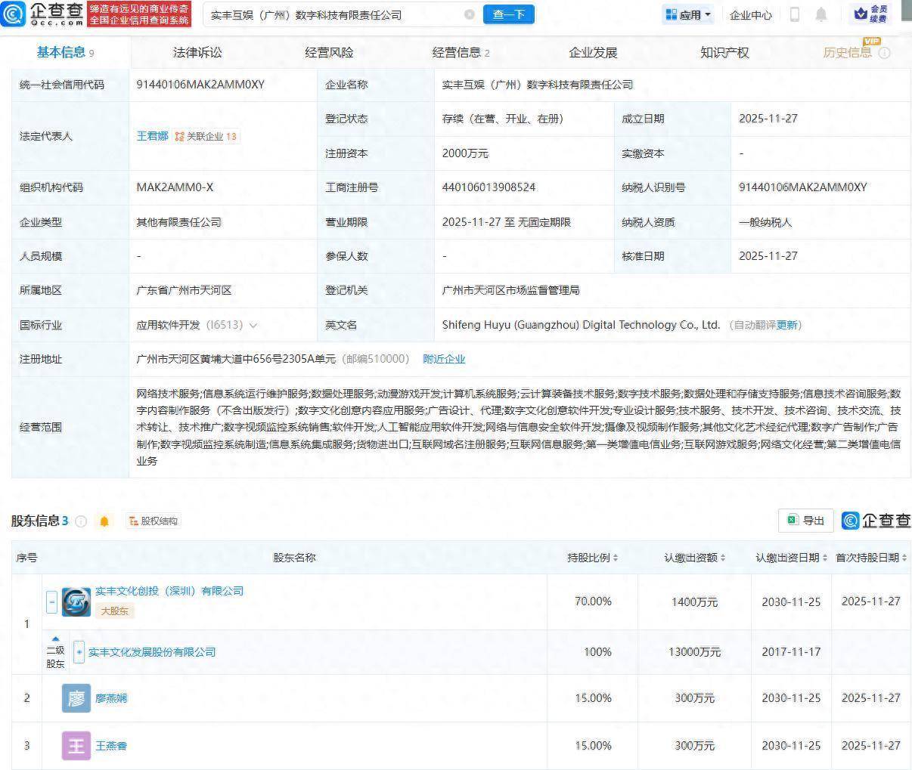Screen dimensions: 912x770
Task: Open the 知识产权 tab
Action: [x=724, y=52]
